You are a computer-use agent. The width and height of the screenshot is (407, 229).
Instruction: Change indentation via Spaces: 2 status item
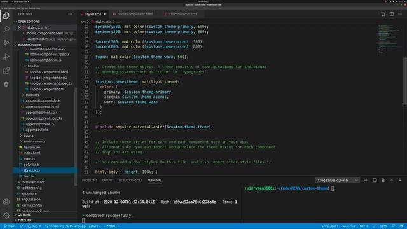349,226
